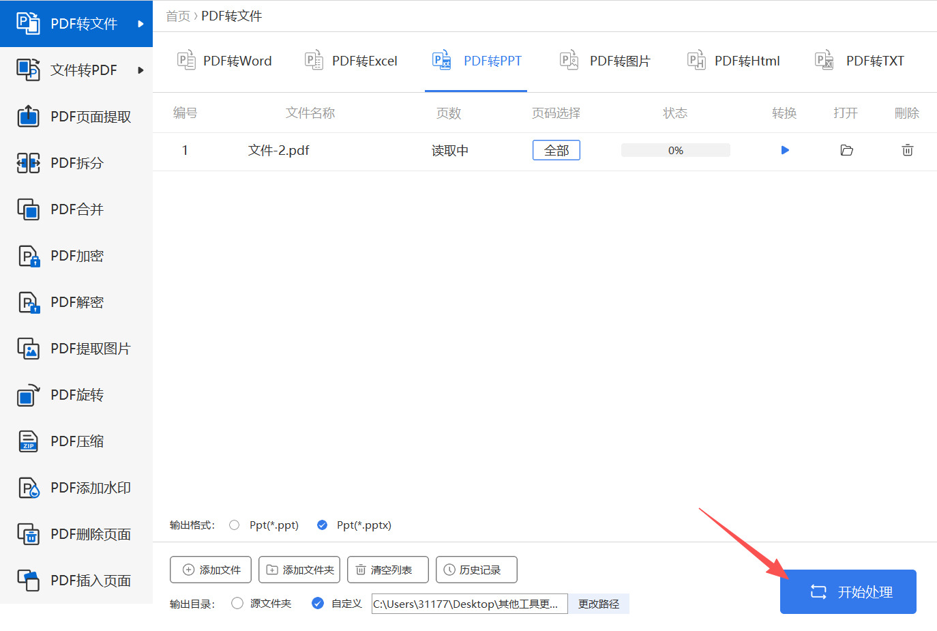This screenshot has height=631, width=937.
Task: Open output folder for 文件-2.pdf
Action: tap(846, 150)
